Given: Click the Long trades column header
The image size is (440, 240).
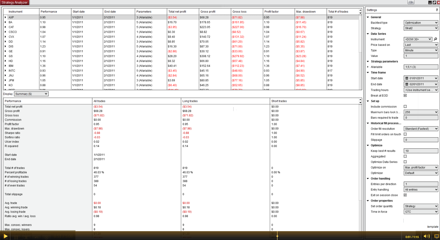Looking at the screenshot, I should click(x=225, y=101).
